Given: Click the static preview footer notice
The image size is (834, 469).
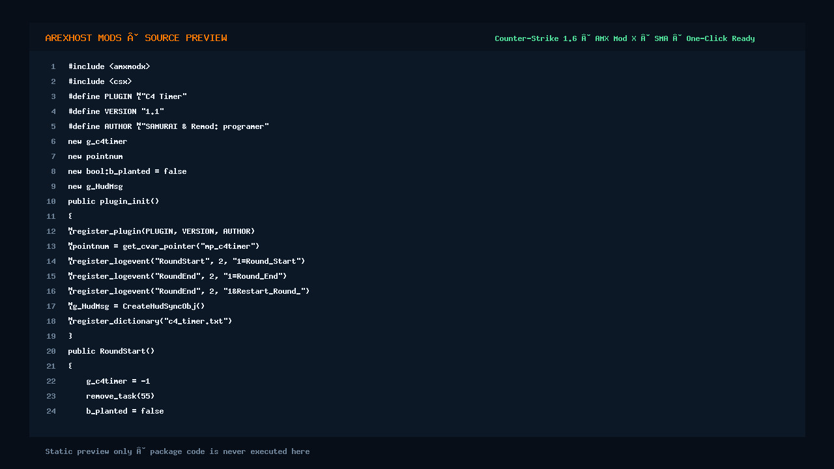Looking at the screenshot, I should pyautogui.click(x=177, y=451).
